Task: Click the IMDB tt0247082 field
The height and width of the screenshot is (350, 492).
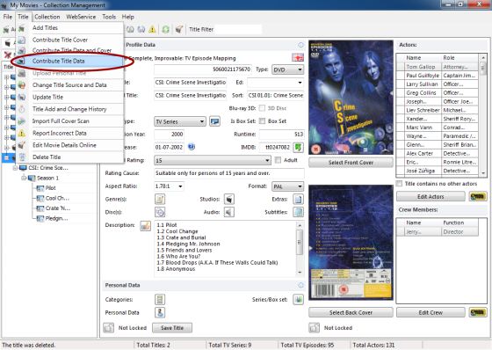Action: 276,147
